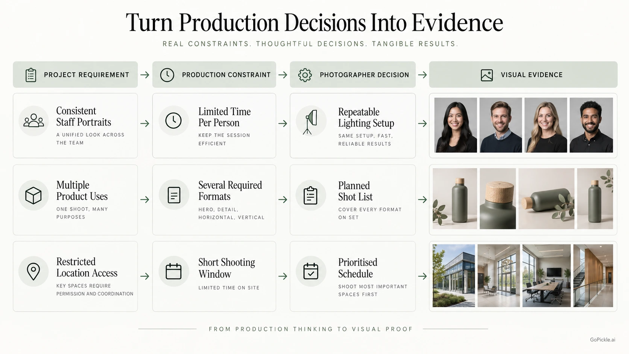Open the lobby with tall windows photo
This screenshot has height=354, width=629.
click(498, 276)
